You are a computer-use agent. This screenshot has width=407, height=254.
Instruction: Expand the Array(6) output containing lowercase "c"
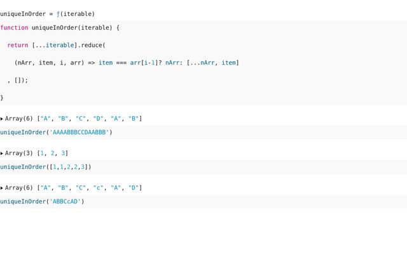pos(2,188)
